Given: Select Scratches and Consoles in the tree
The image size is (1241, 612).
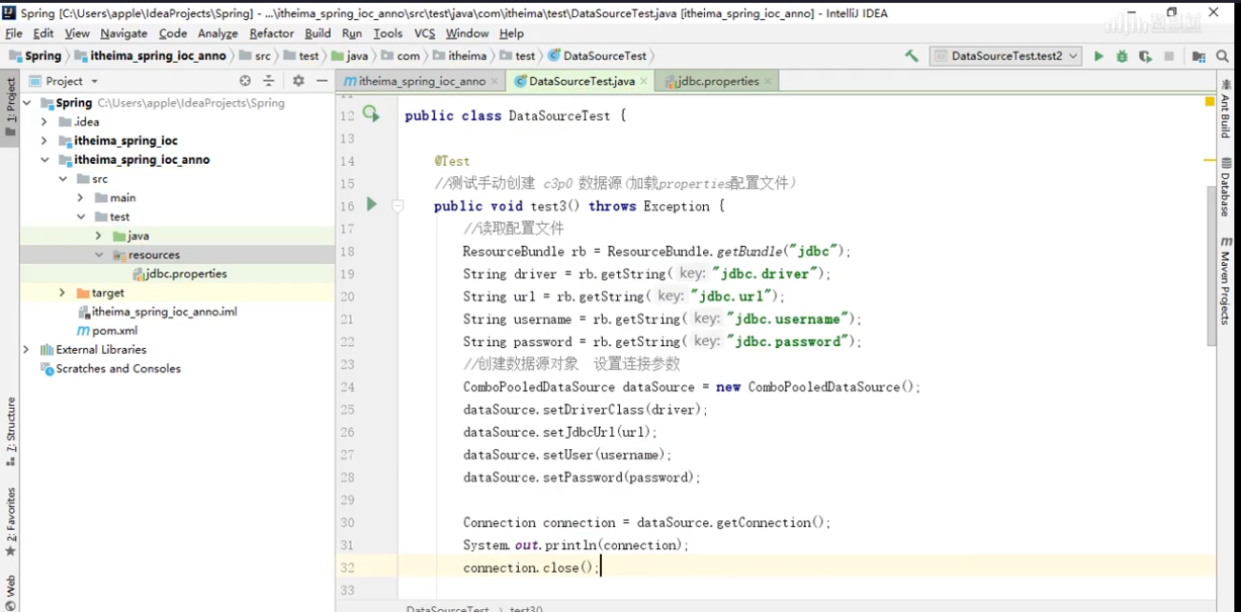Looking at the screenshot, I should point(111,369).
